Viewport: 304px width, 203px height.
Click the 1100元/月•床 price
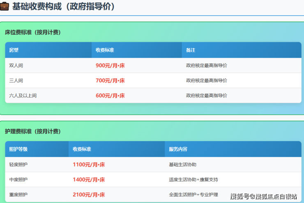tap(89, 164)
